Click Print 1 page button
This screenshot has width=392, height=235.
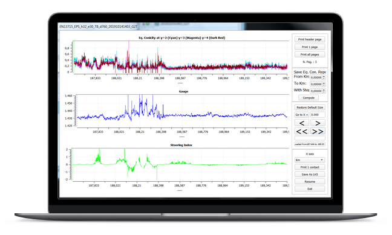310,47
